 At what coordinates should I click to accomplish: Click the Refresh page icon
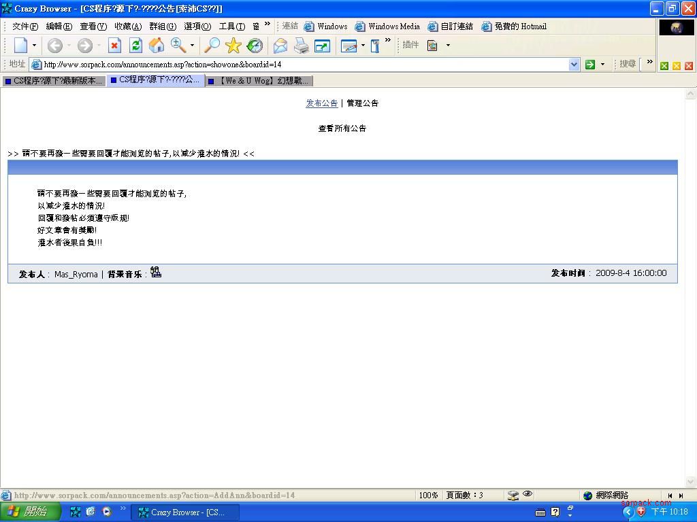[x=135, y=46]
